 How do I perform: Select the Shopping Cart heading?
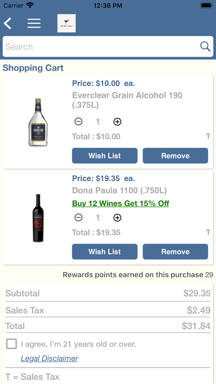pos(33,68)
